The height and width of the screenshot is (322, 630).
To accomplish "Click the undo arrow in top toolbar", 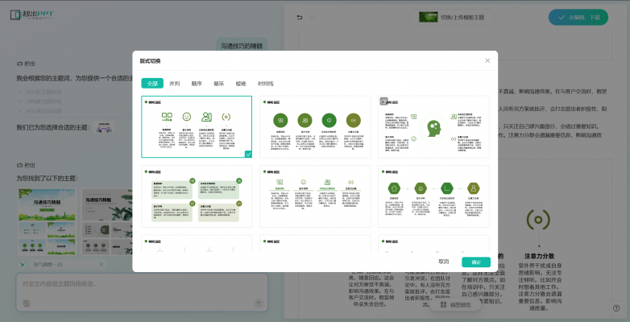I will coord(300,18).
